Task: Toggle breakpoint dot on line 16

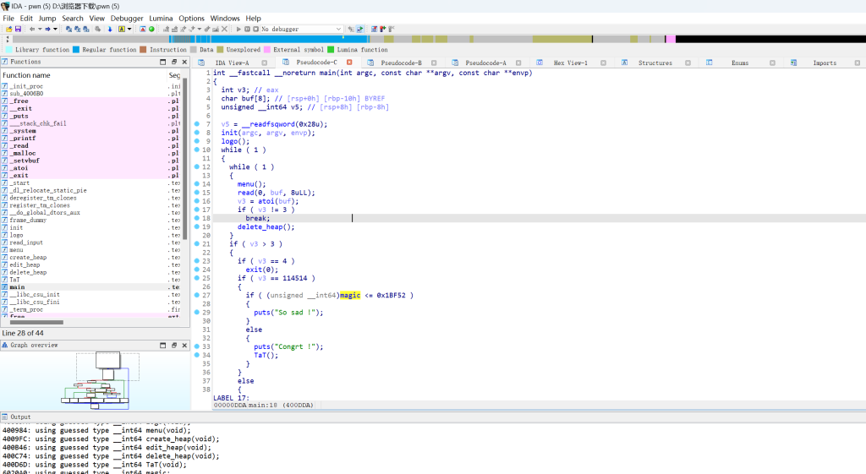Action: tap(197, 201)
